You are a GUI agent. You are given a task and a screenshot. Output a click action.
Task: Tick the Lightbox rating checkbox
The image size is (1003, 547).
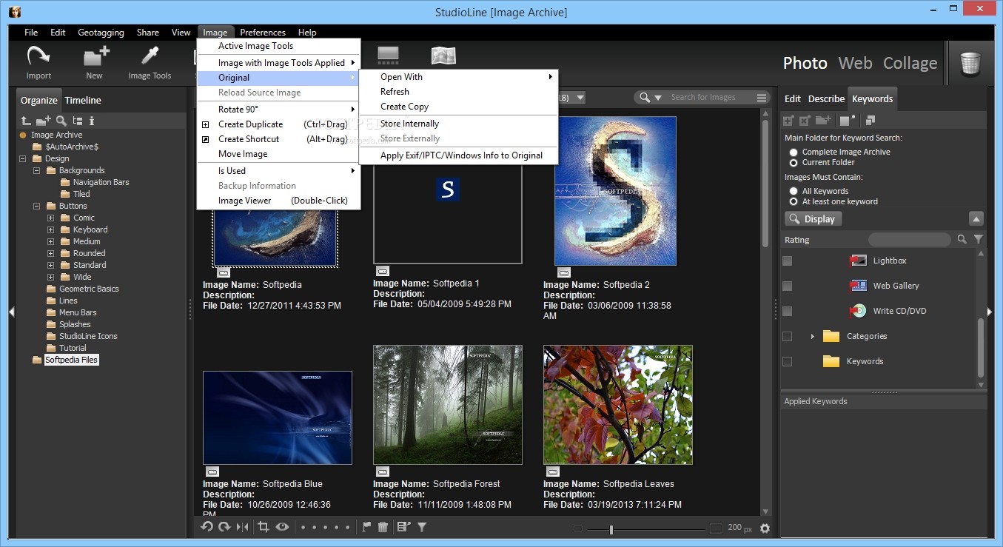pos(787,261)
